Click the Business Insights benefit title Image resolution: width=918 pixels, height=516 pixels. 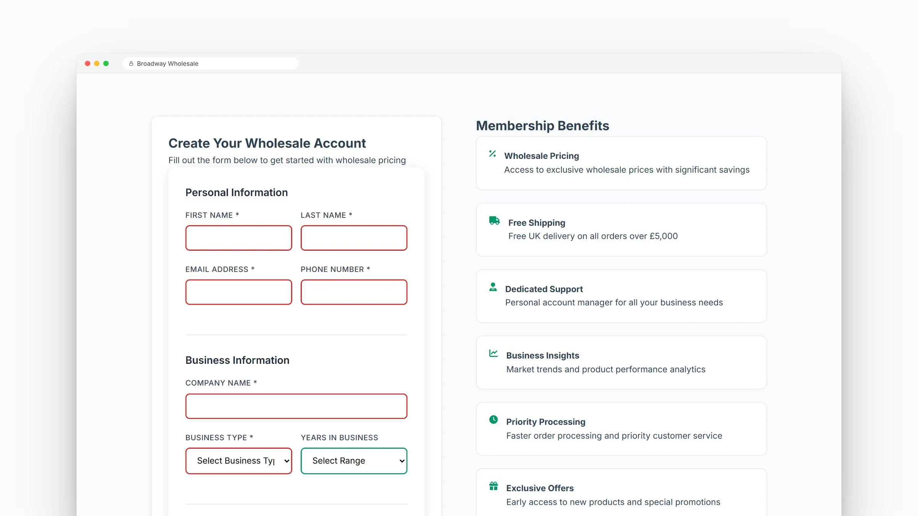pyautogui.click(x=543, y=356)
